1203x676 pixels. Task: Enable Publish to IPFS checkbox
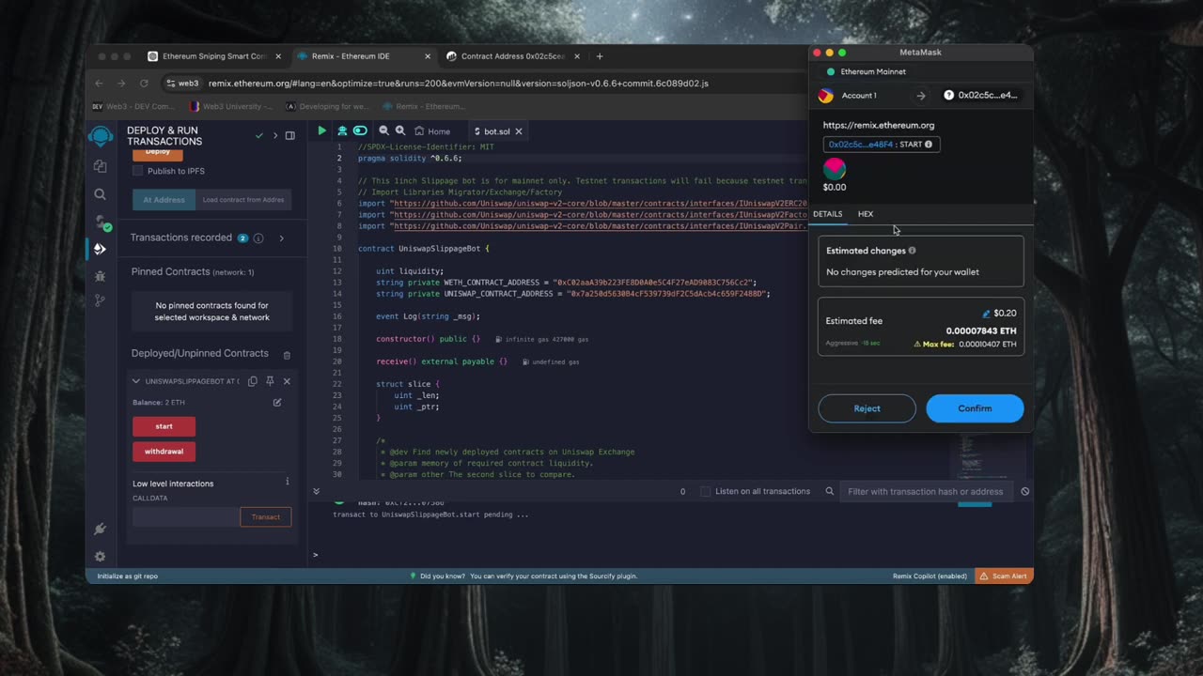pyautogui.click(x=138, y=171)
